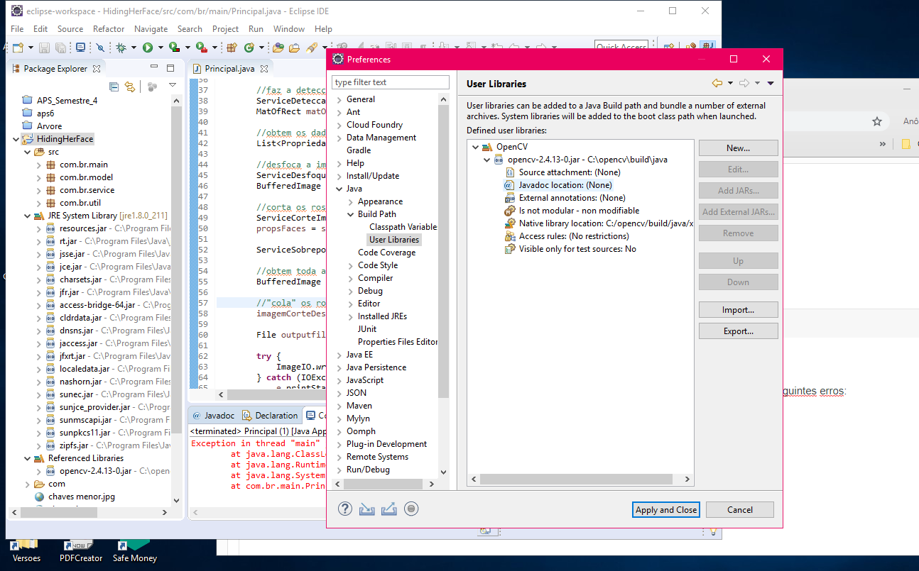The image size is (919, 571).
Task: Click the Oomph preference recorder icon
Action: click(411, 509)
